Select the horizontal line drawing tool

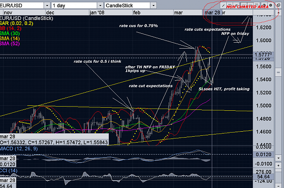(x=229, y=5)
